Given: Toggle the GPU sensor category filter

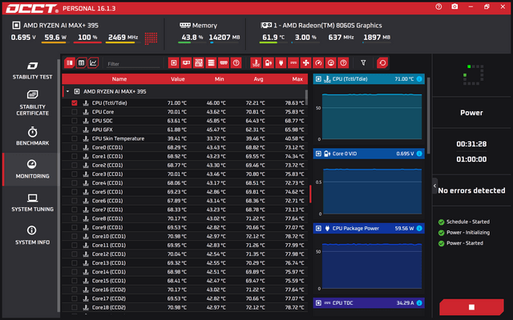Looking at the screenshot, I should (x=186, y=62).
